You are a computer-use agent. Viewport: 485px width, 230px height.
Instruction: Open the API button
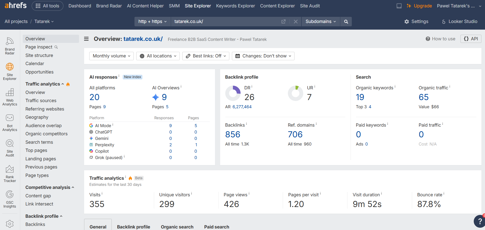471,39
